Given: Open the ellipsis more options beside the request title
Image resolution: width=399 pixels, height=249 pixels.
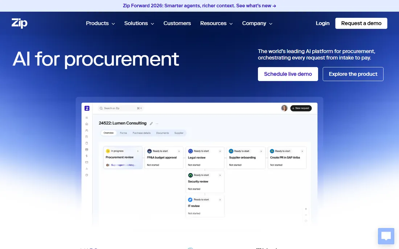Looking at the screenshot, I should 157,124.
